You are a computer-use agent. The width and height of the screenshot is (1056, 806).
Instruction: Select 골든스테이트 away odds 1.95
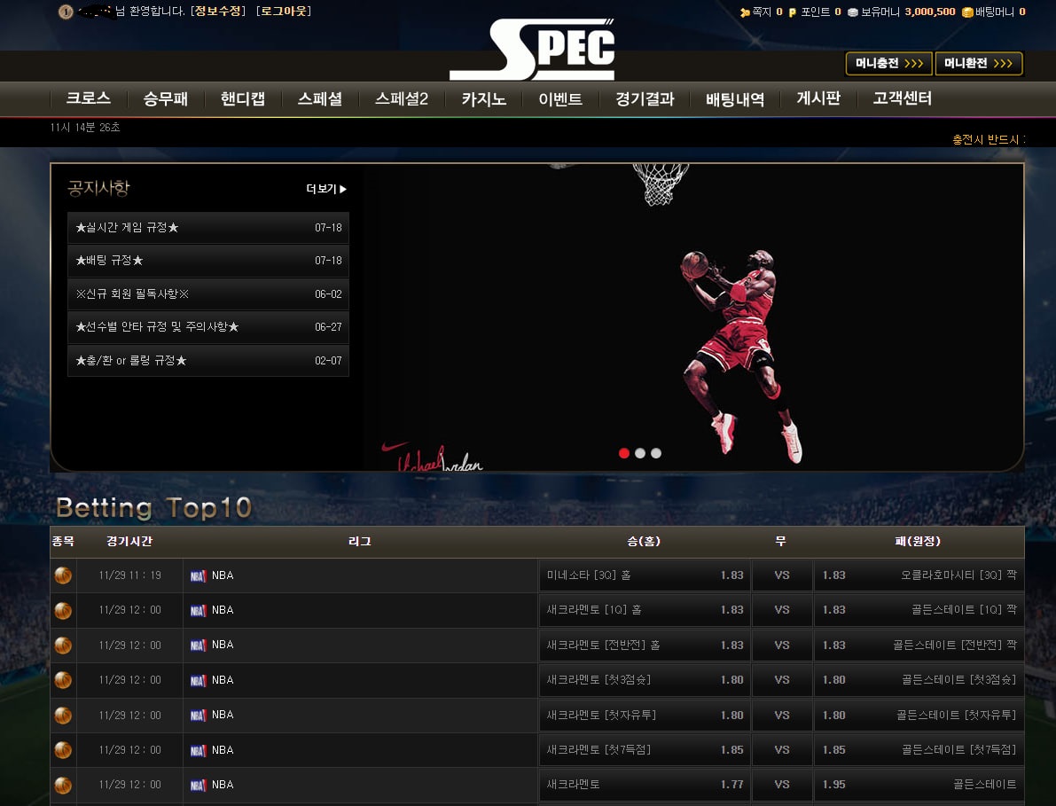tap(918, 785)
